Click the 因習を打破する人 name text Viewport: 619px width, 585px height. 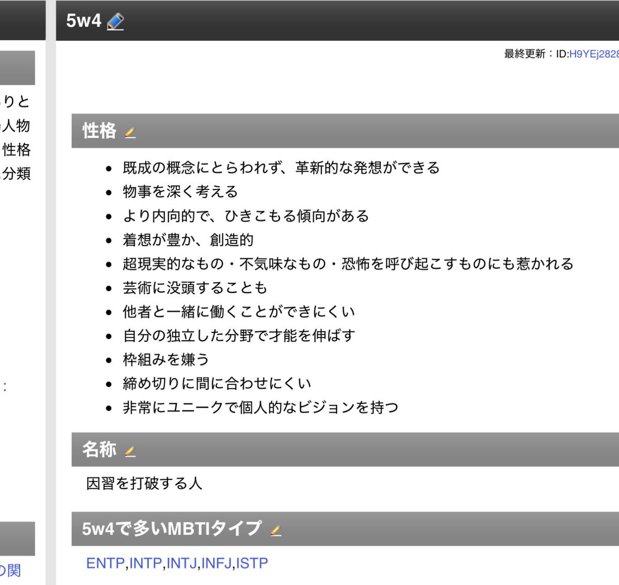coord(144,483)
